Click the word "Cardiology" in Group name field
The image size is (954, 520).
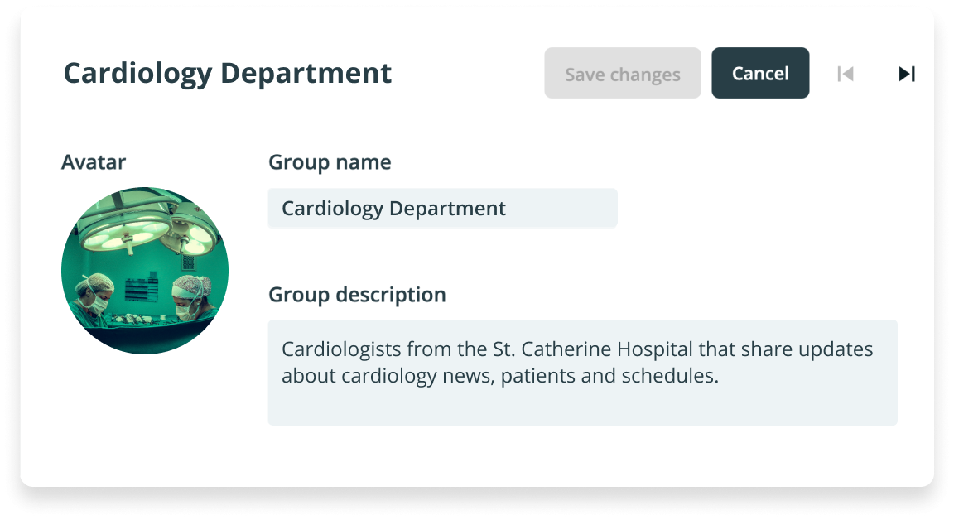coord(332,208)
